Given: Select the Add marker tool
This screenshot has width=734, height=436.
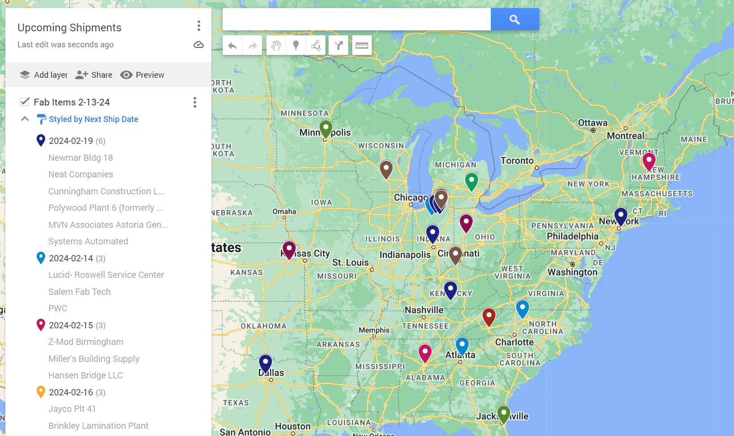Looking at the screenshot, I should [296, 45].
